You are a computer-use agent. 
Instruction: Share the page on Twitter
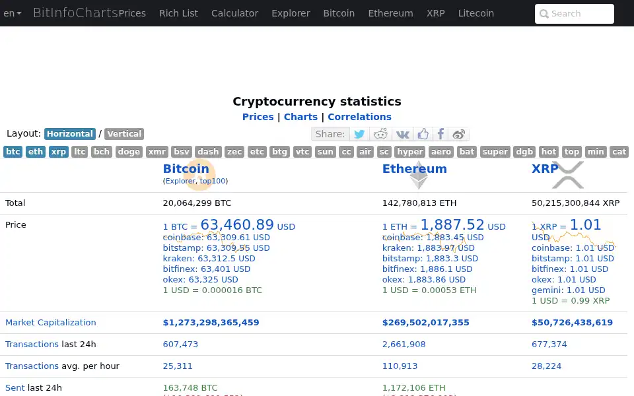tap(359, 134)
